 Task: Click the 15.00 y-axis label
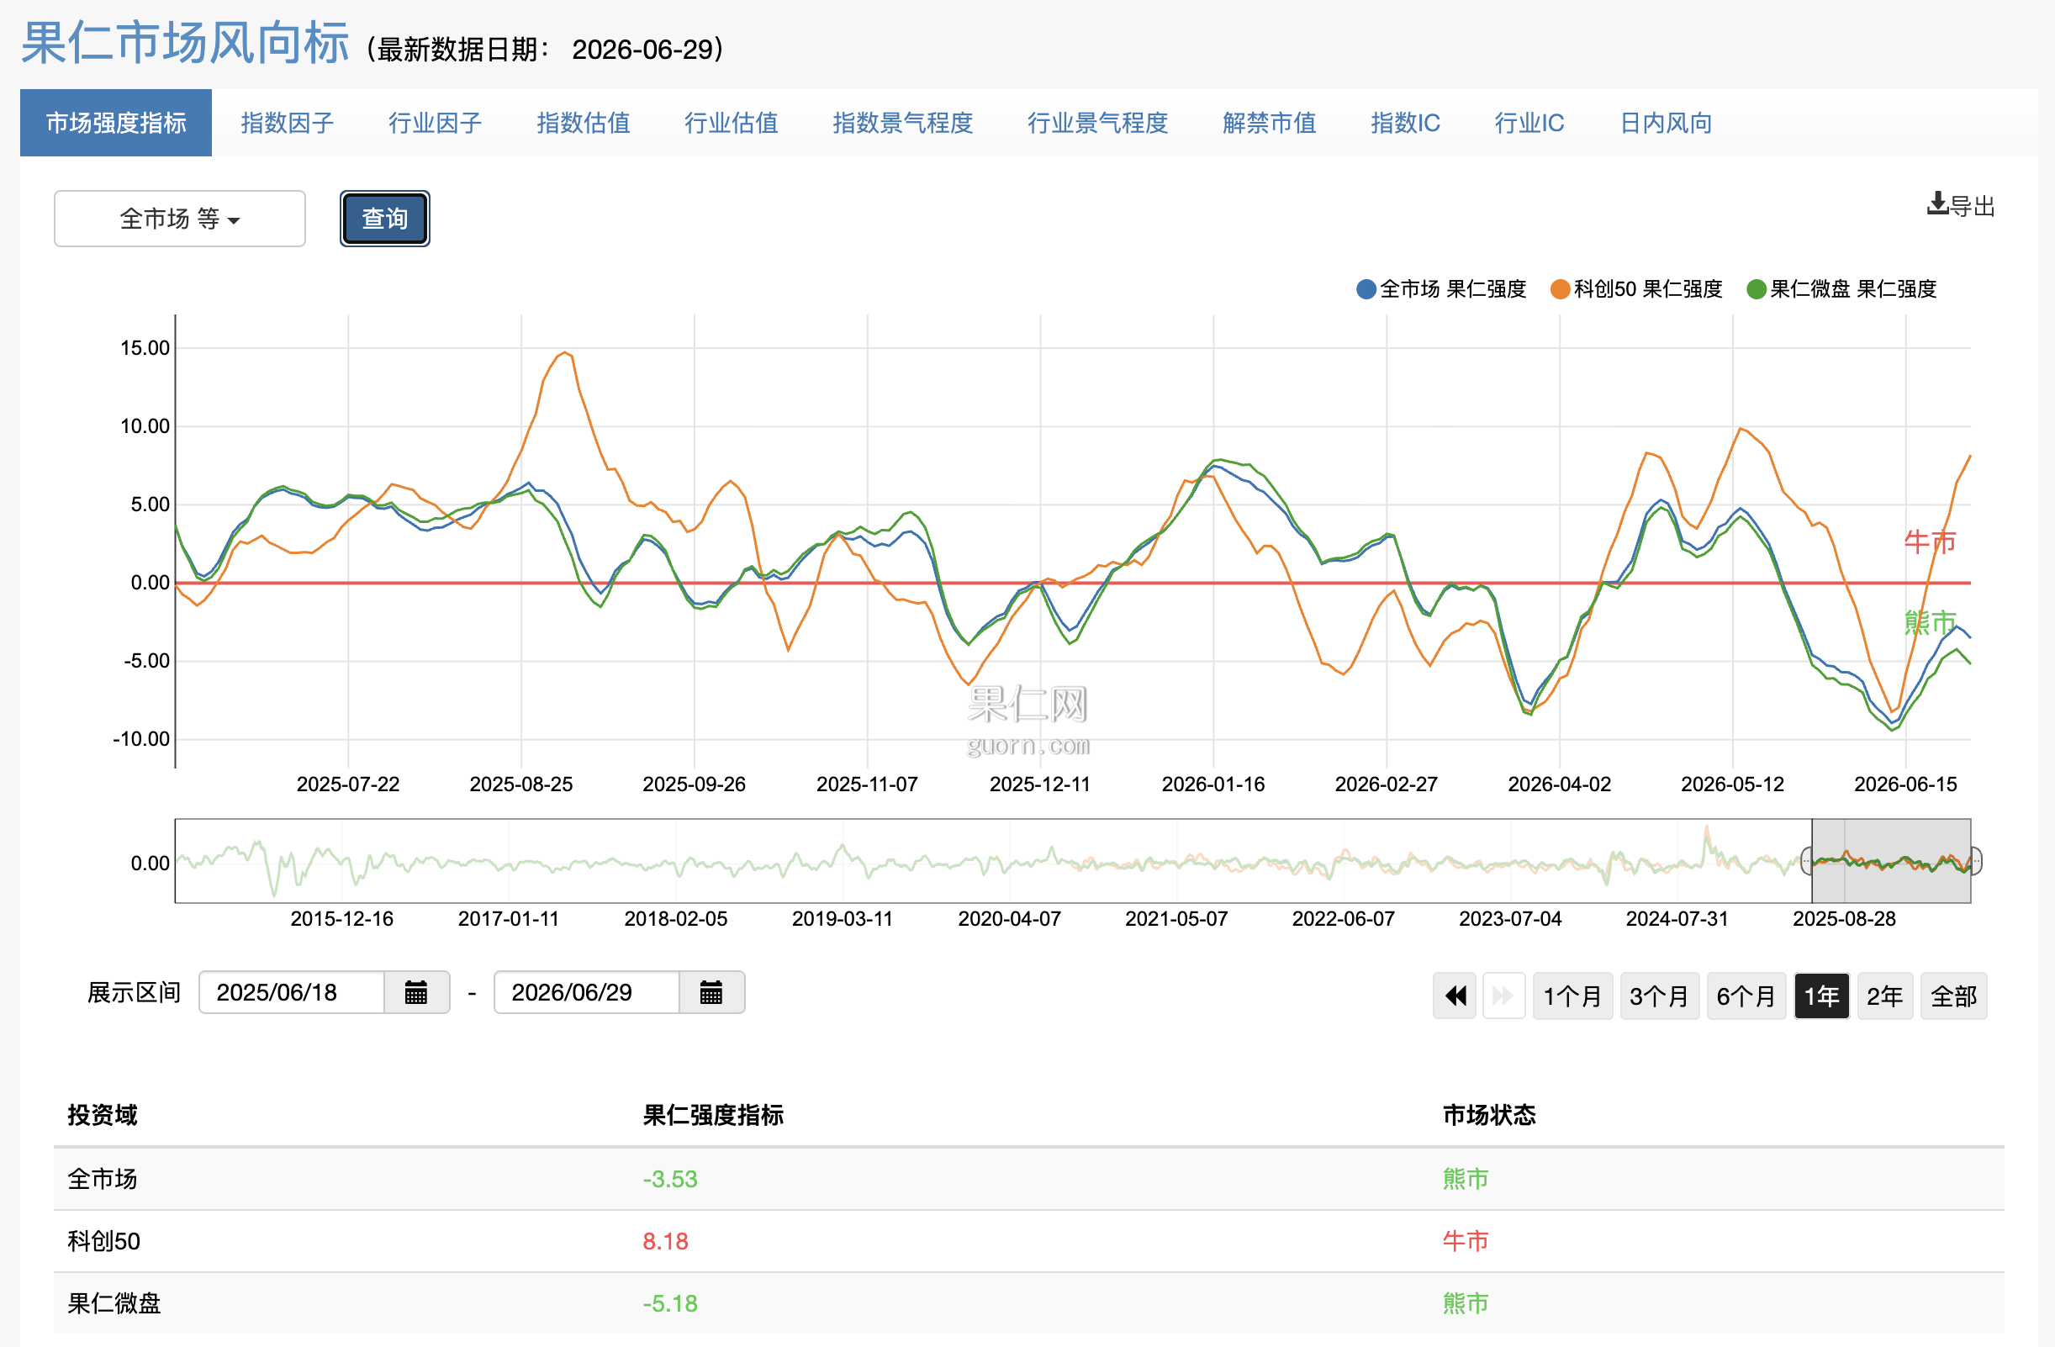click(145, 348)
